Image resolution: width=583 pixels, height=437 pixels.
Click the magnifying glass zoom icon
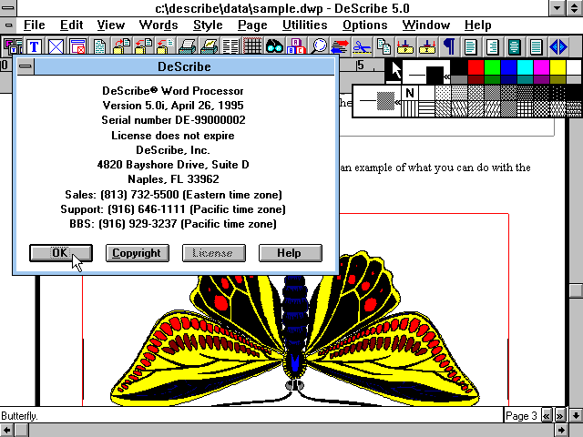[x=318, y=46]
